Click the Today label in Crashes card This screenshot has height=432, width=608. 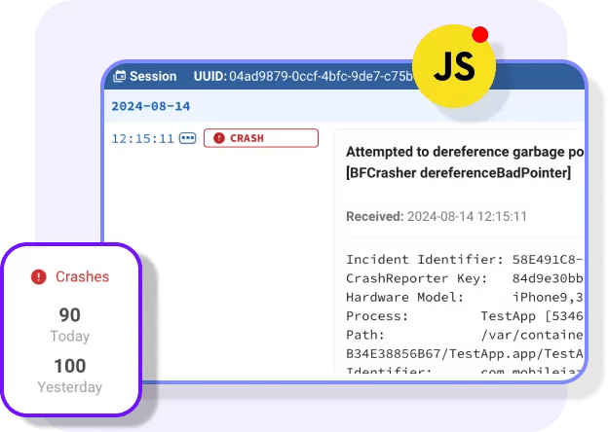coord(70,337)
